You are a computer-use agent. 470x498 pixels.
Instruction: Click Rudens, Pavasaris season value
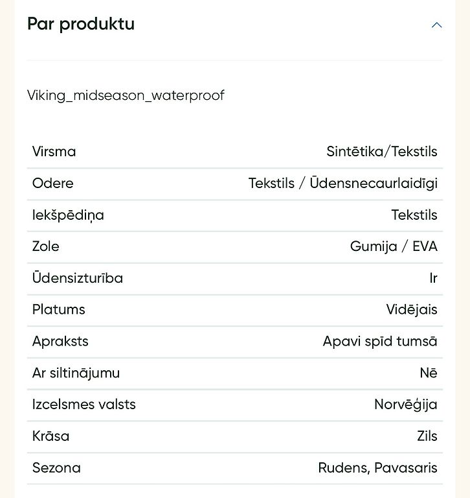377,468
